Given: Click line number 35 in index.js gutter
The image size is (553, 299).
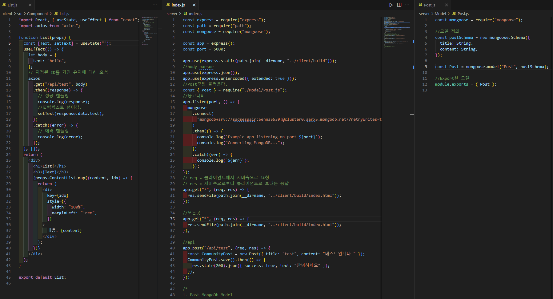Looking at the screenshot, I should point(172,219).
